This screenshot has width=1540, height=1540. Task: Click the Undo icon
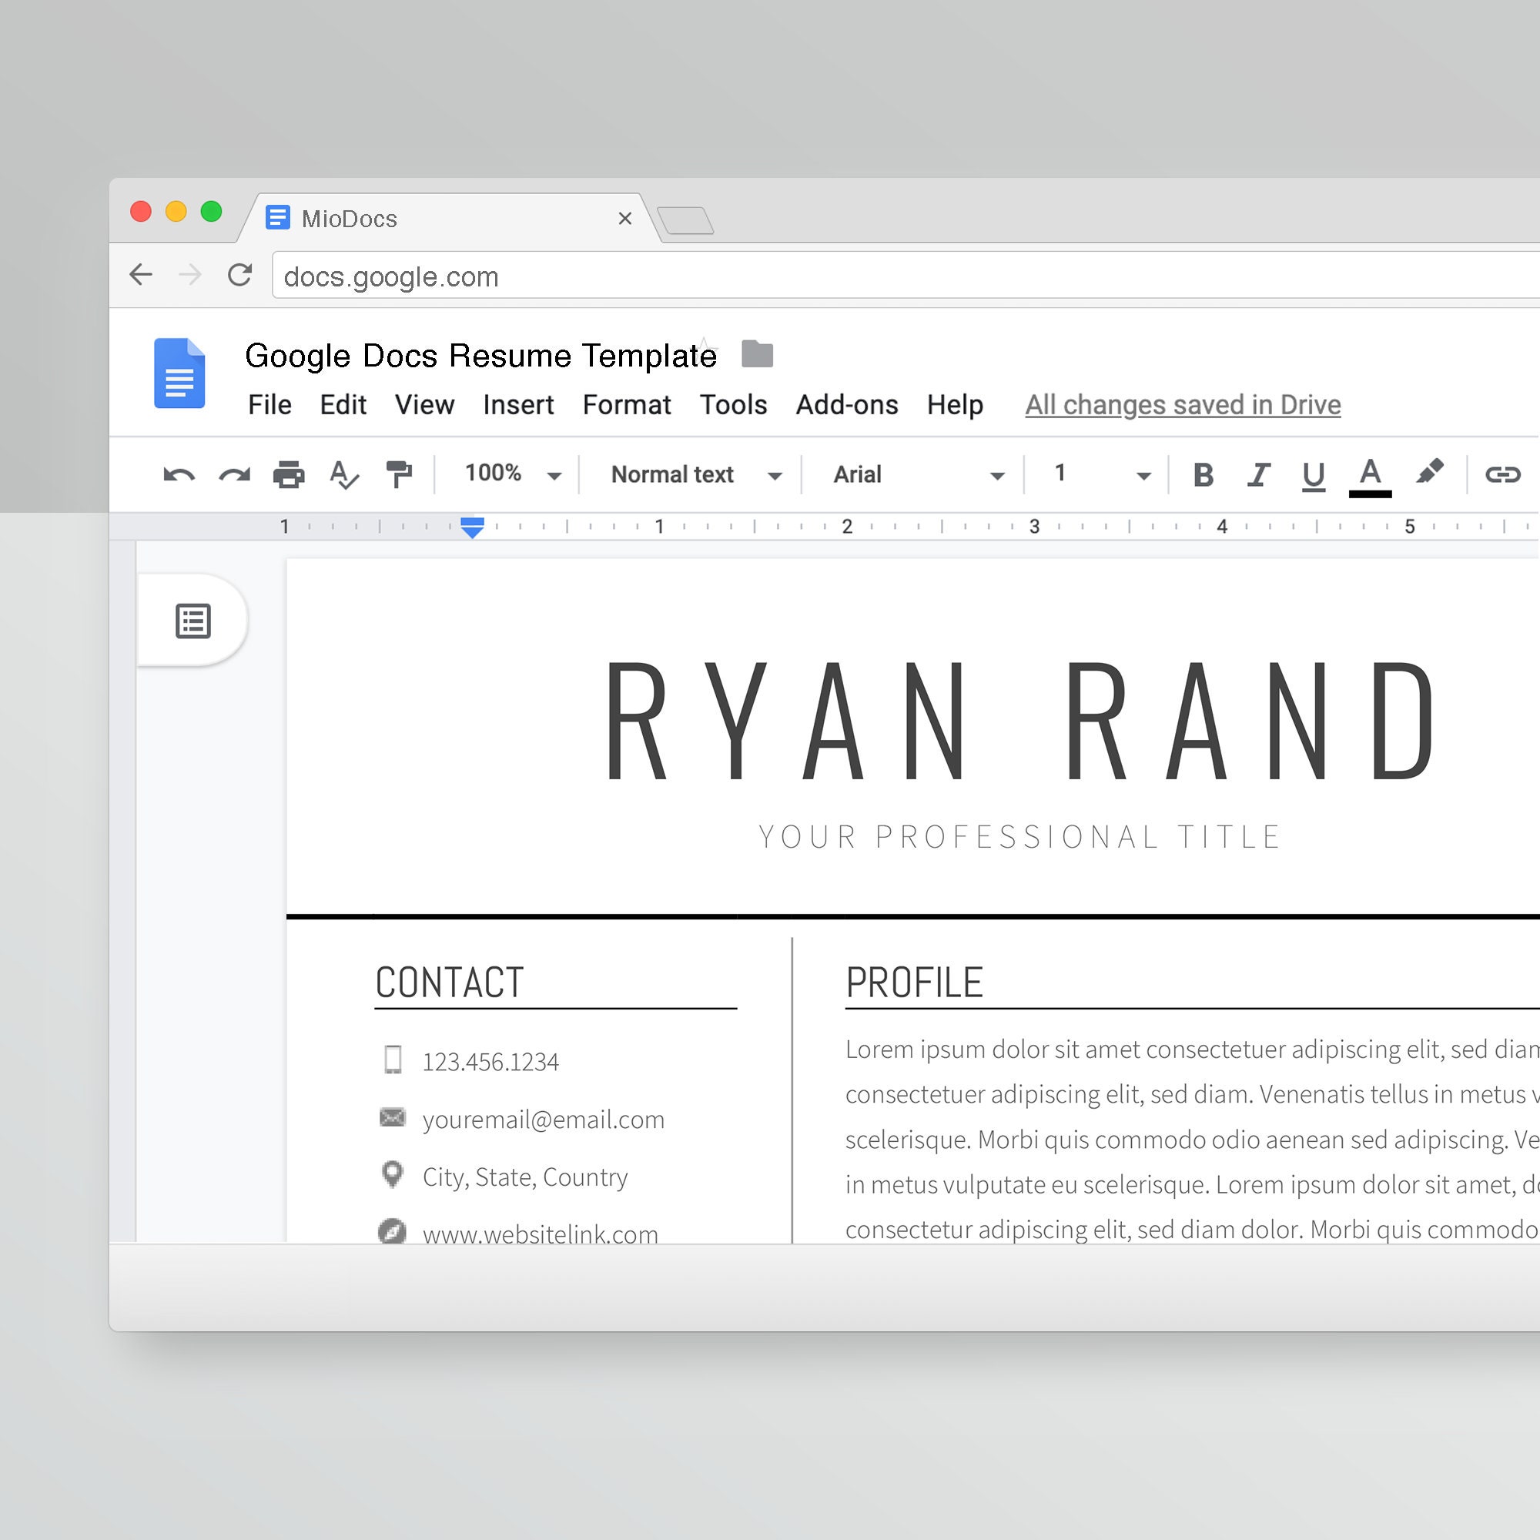click(x=179, y=474)
